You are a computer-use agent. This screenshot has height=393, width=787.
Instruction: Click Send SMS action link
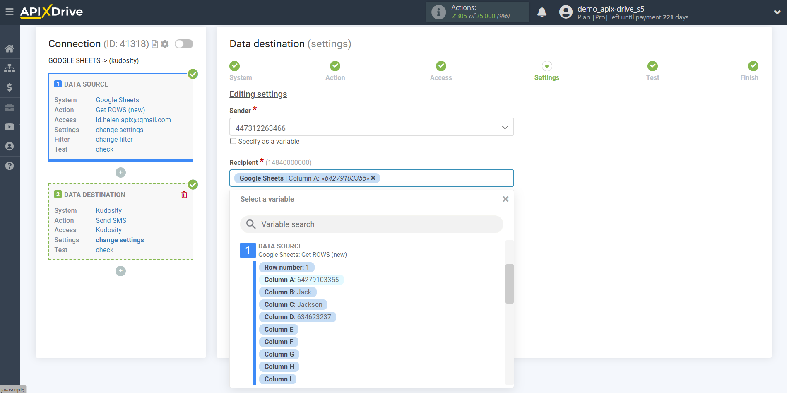coord(111,220)
